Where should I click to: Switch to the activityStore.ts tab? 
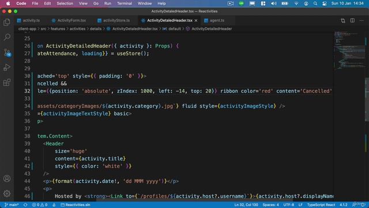click(114, 21)
